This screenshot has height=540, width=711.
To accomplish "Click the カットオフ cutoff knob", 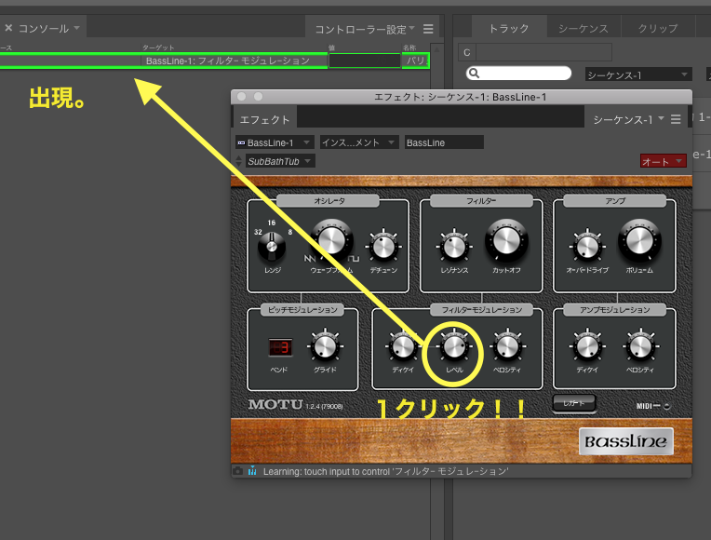I will pos(506,241).
